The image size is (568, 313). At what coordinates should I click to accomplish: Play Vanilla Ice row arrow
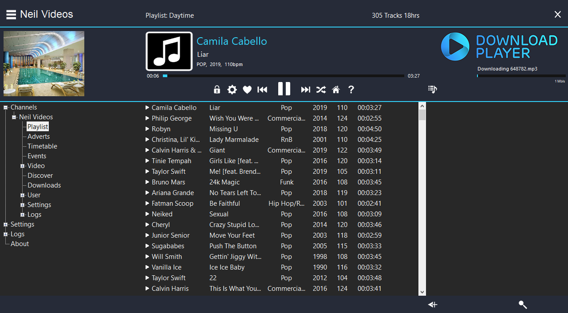(147, 267)
